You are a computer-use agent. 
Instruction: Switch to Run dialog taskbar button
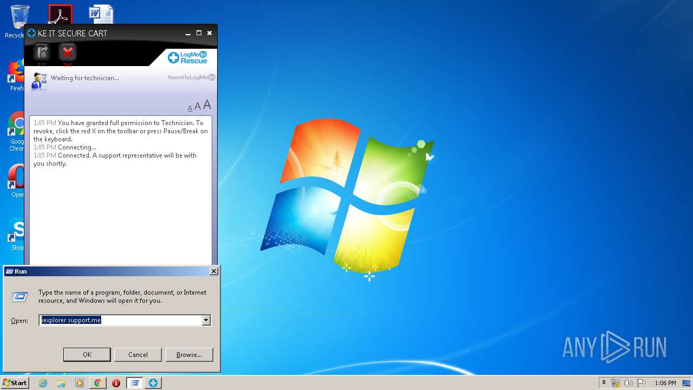coord(135,383)
